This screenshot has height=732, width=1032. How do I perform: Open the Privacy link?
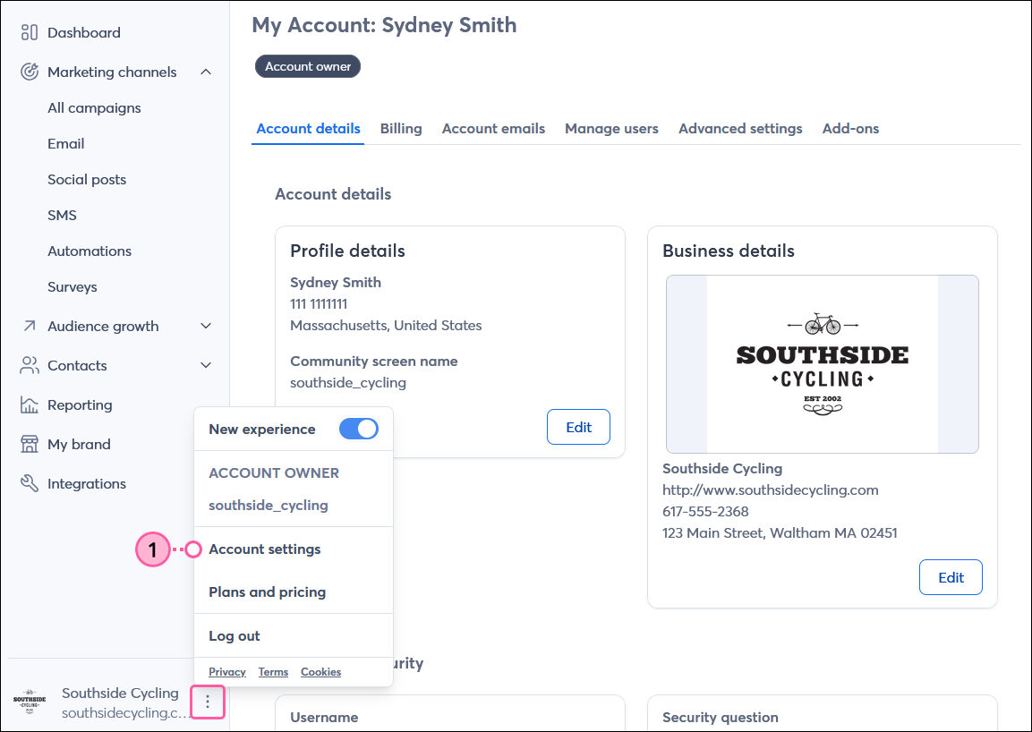click(x=227, y=671)
